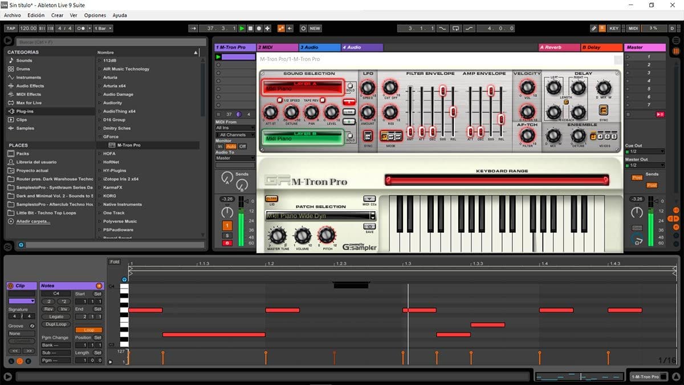Expand the 112dB plug-in folder
684x385 pixels.
tap(99, 60)
